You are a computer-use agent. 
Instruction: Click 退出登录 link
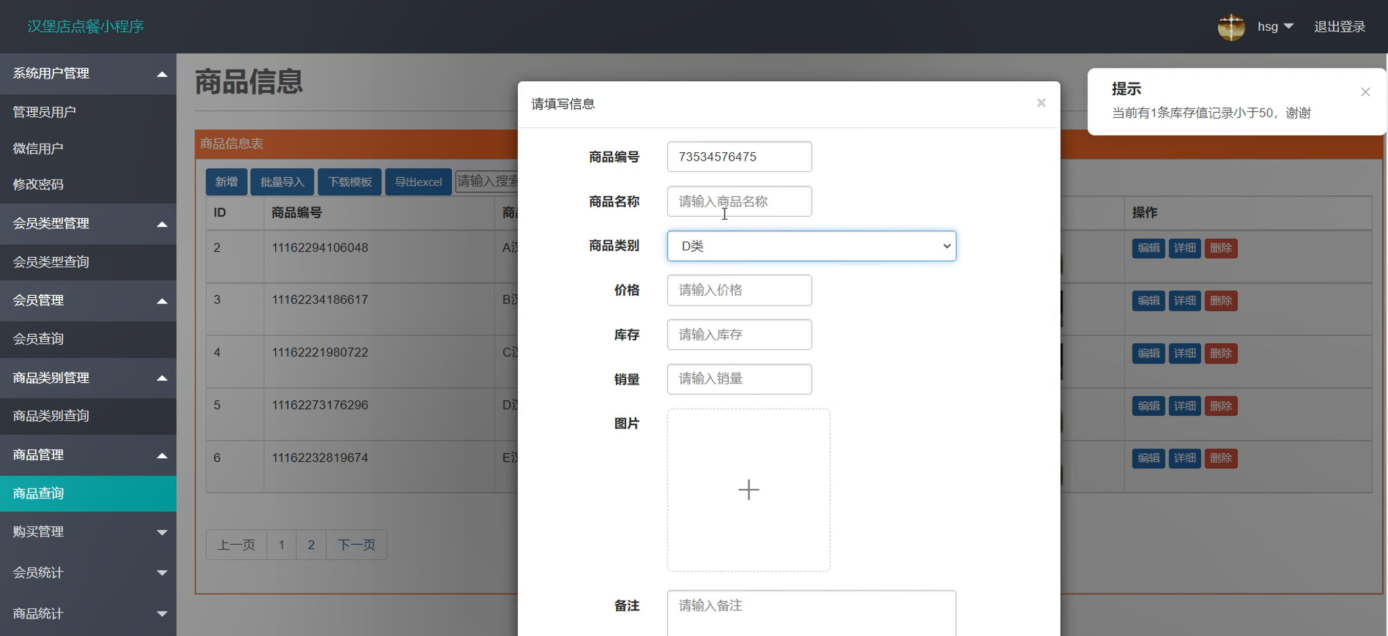1339,27
